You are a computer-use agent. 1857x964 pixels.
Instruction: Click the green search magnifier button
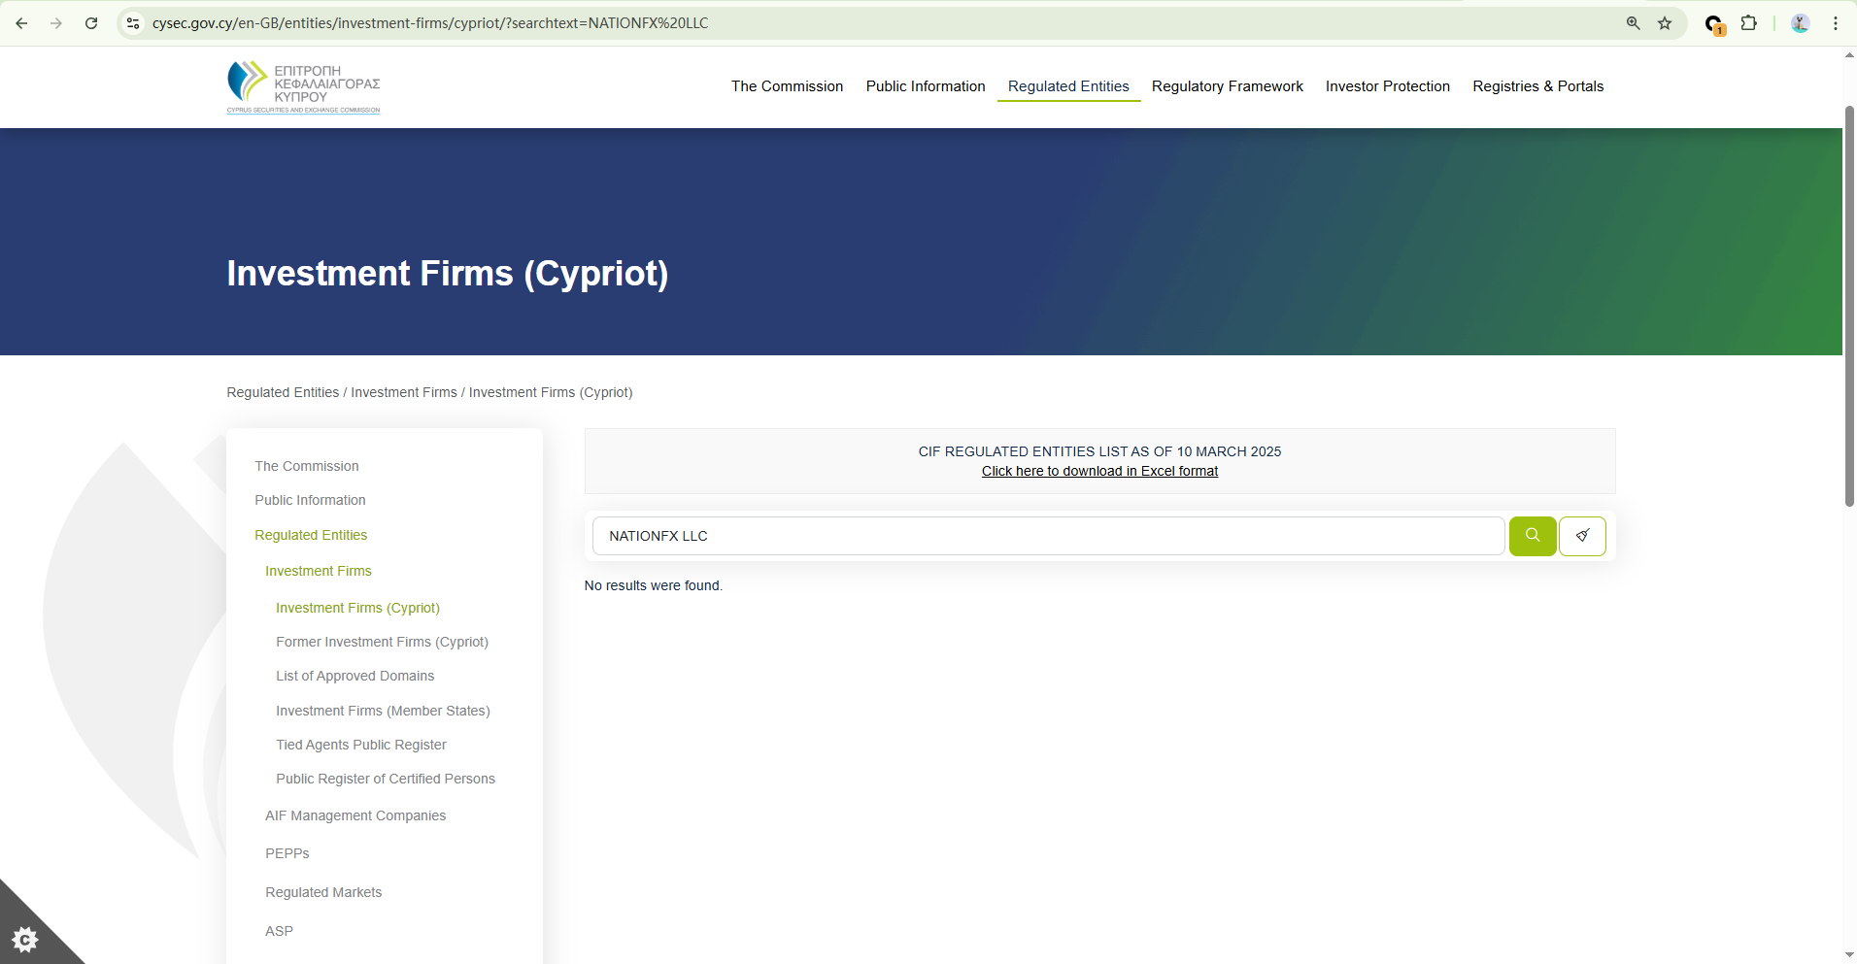click(1532, 536)
